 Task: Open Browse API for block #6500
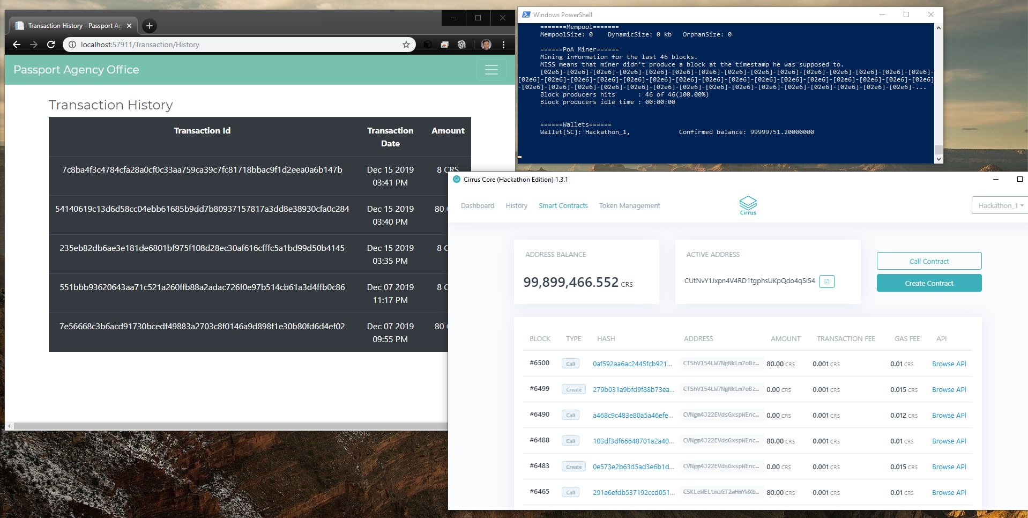[x=949, y=364]
